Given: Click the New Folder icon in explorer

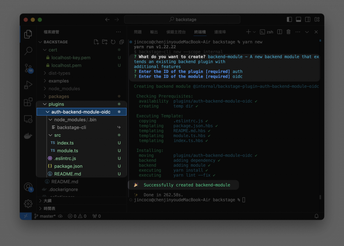Looking at the screenshot, I should (x=105, y=42).
